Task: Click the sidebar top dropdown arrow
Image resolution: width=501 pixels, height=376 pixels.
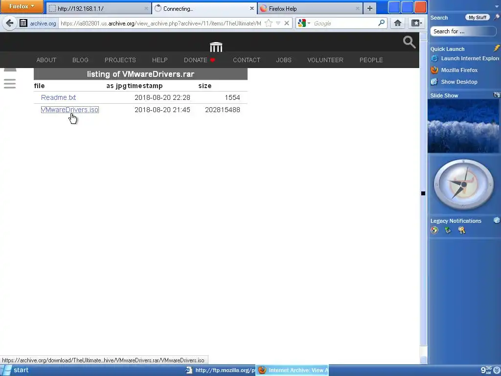Action: [x=497, y=6]
